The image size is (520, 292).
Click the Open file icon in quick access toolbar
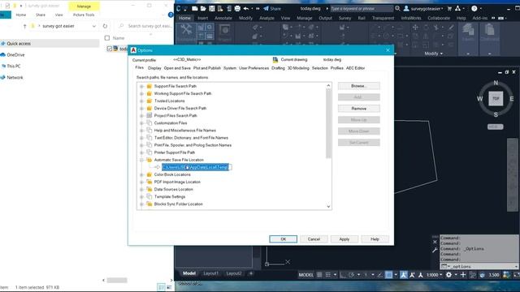pyautogui.click(x=203, y=9)
